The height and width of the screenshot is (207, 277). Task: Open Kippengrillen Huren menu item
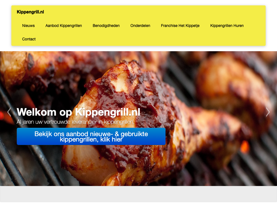pos(227,26)
